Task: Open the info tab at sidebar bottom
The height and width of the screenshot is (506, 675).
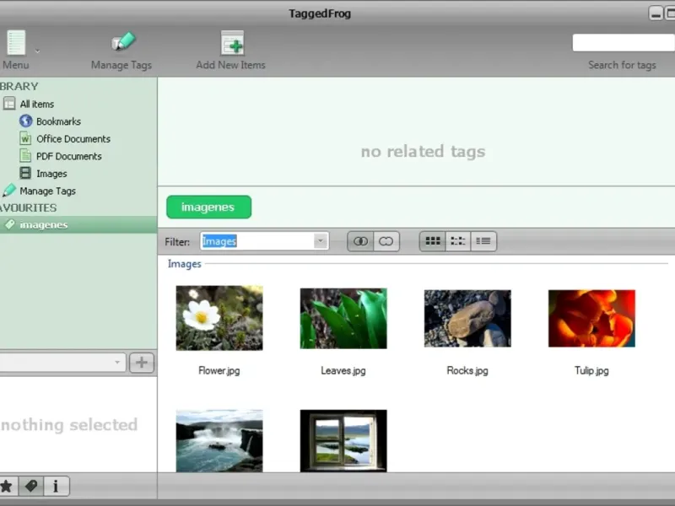Action: point(56,487)
